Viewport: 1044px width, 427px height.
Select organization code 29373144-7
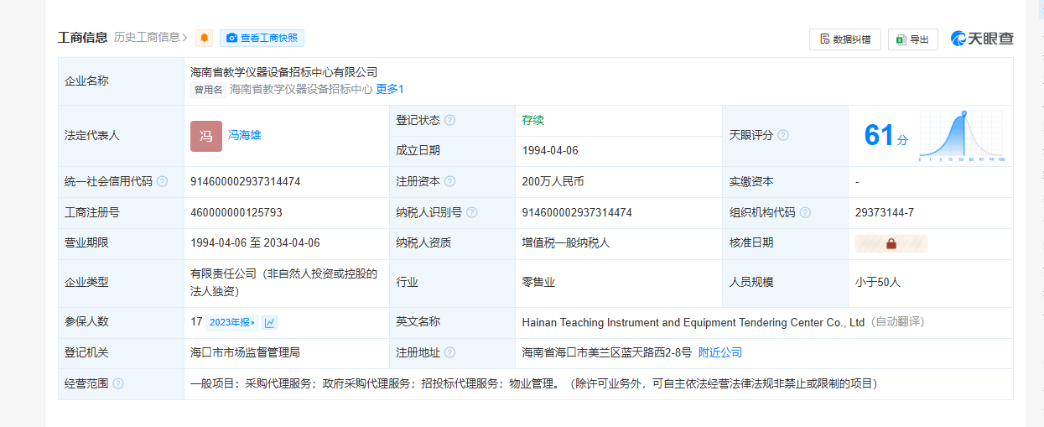click(885, 212)
